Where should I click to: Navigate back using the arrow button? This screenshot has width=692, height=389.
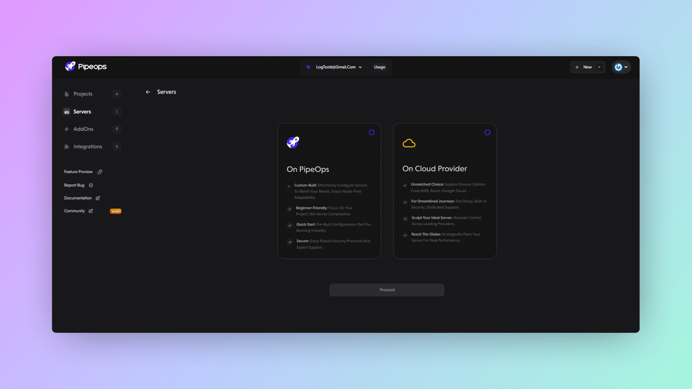coord(148,92)
